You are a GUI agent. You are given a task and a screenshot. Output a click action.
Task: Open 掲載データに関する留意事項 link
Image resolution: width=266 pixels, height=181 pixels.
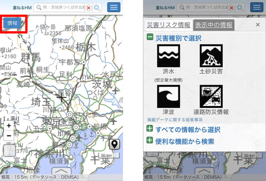point(175,120)
